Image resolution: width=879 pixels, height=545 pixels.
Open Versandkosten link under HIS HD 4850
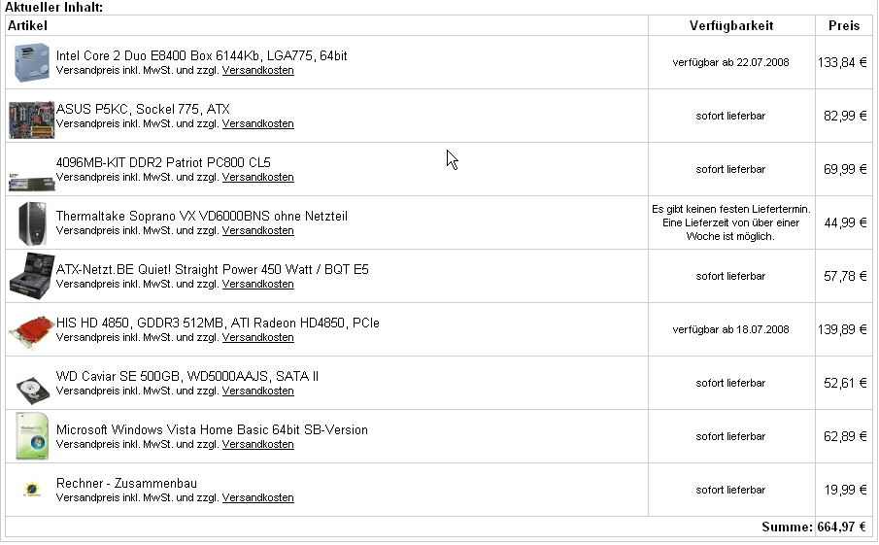click(x=257, y=338)
